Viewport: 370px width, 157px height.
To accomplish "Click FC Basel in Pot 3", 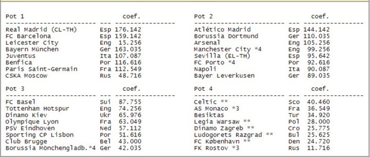I will point(20,102).
